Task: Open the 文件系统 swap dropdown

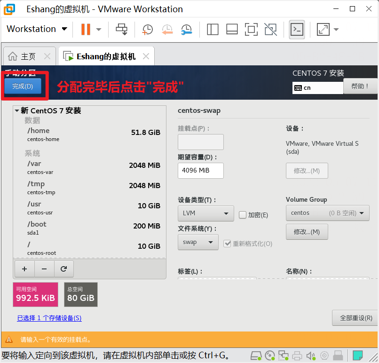Action: pyautogui.click(x=198, y=242)
